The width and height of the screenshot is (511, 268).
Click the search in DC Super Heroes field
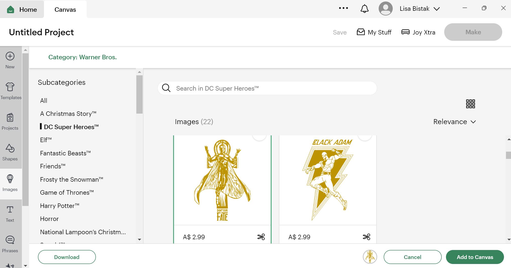(267, 88)
